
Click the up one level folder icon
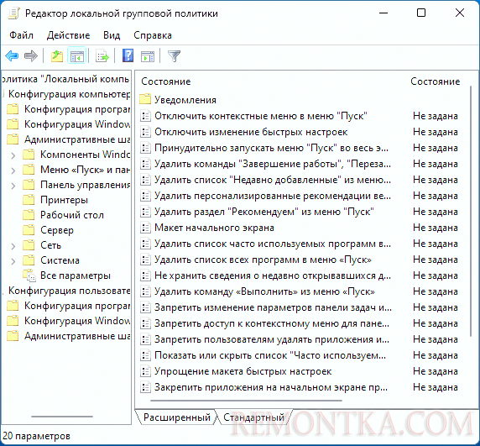tap(57, 56)
